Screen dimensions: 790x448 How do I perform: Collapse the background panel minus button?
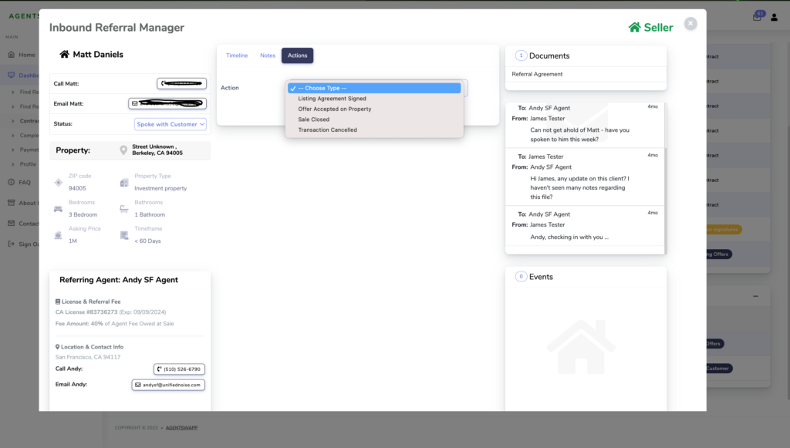coord(755,296)
